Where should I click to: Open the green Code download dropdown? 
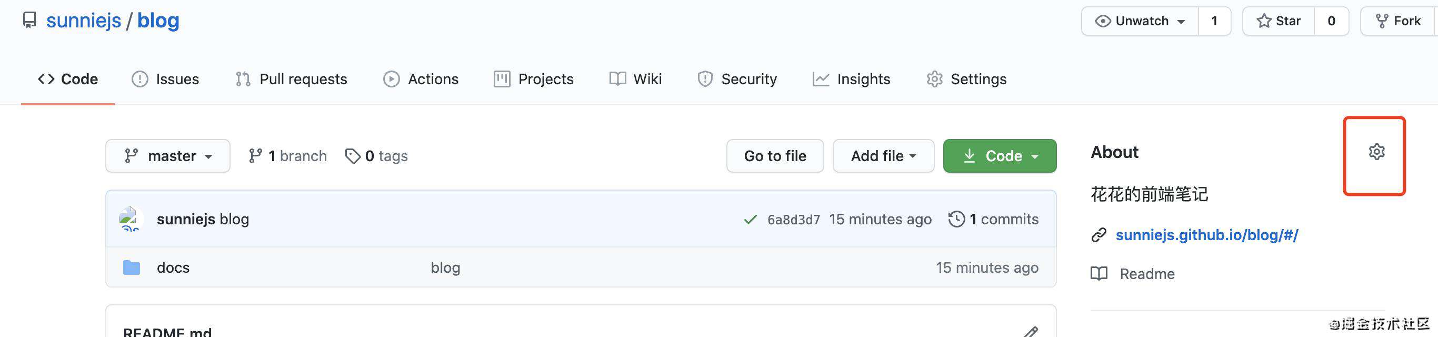[x=1000, y=156]
